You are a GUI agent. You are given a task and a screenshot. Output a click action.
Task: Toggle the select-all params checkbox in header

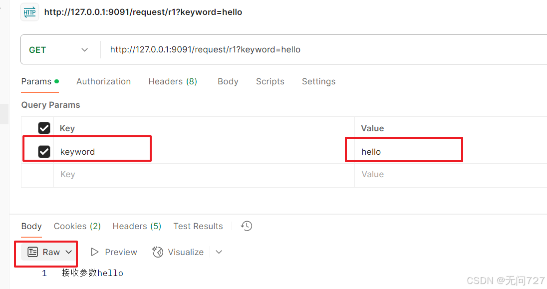pos(44,128)
